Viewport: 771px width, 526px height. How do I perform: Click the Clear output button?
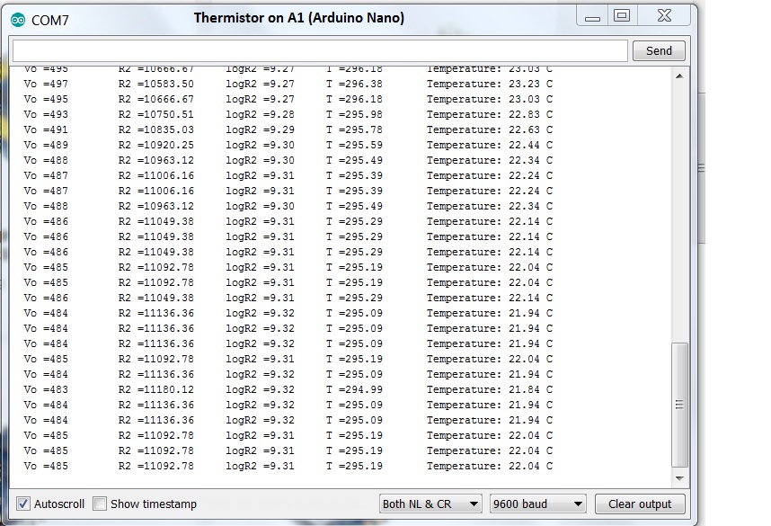(640, 504)
